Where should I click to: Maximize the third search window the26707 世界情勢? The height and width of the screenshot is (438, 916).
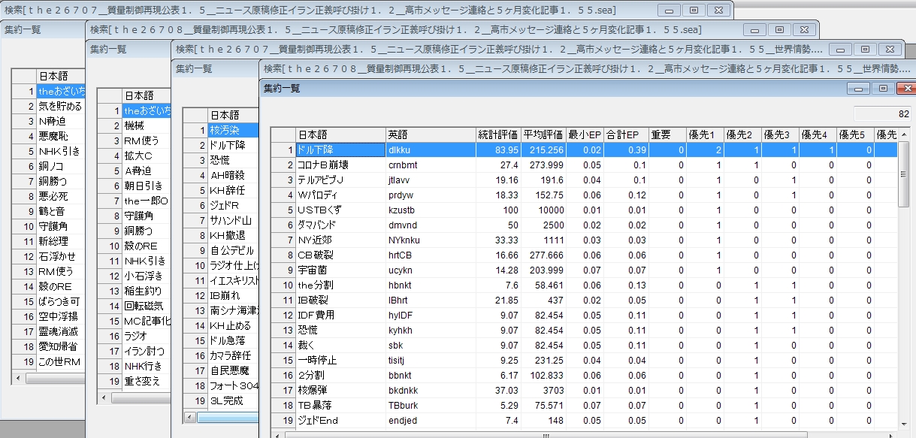click(865, 49)
